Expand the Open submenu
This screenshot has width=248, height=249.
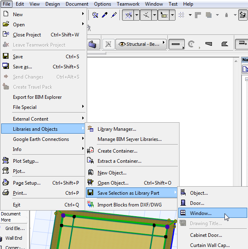tap(43, 24)
